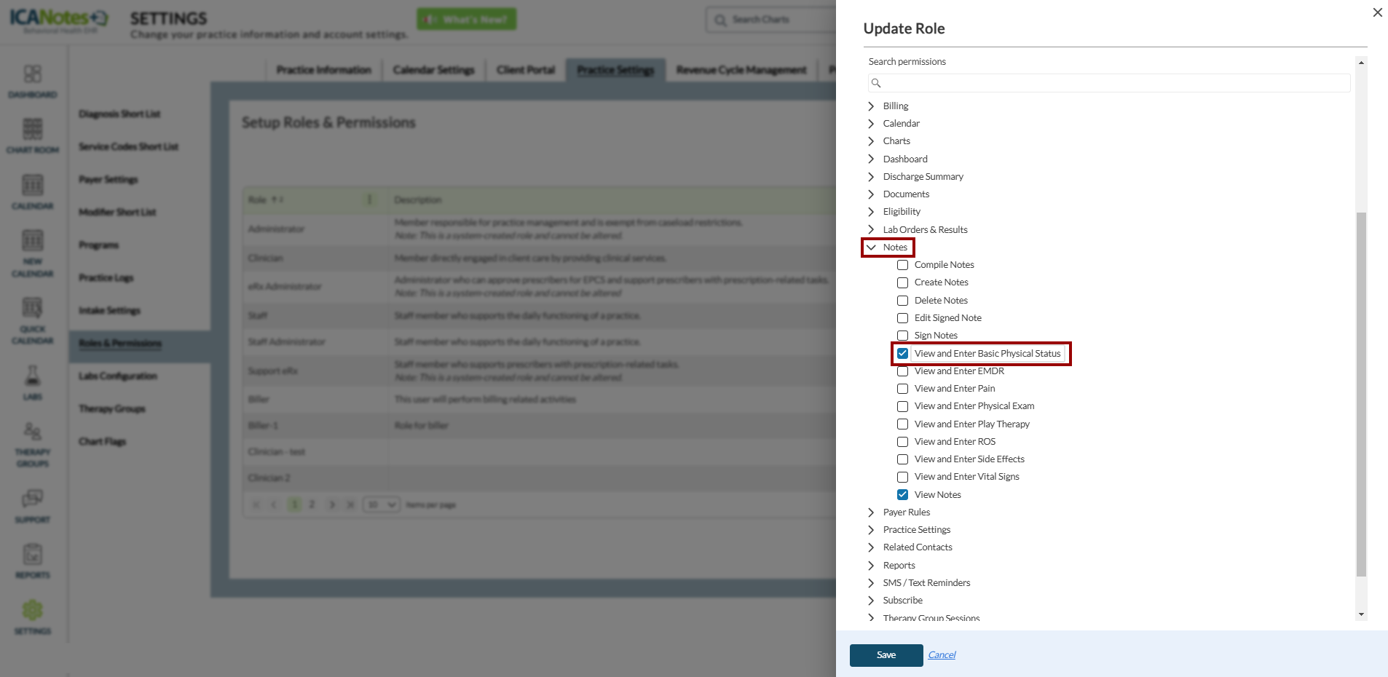Check View and Enter Vital Signs
Image resolution: width=1388 pixels, height=677 pixels.
pos(902,477)
